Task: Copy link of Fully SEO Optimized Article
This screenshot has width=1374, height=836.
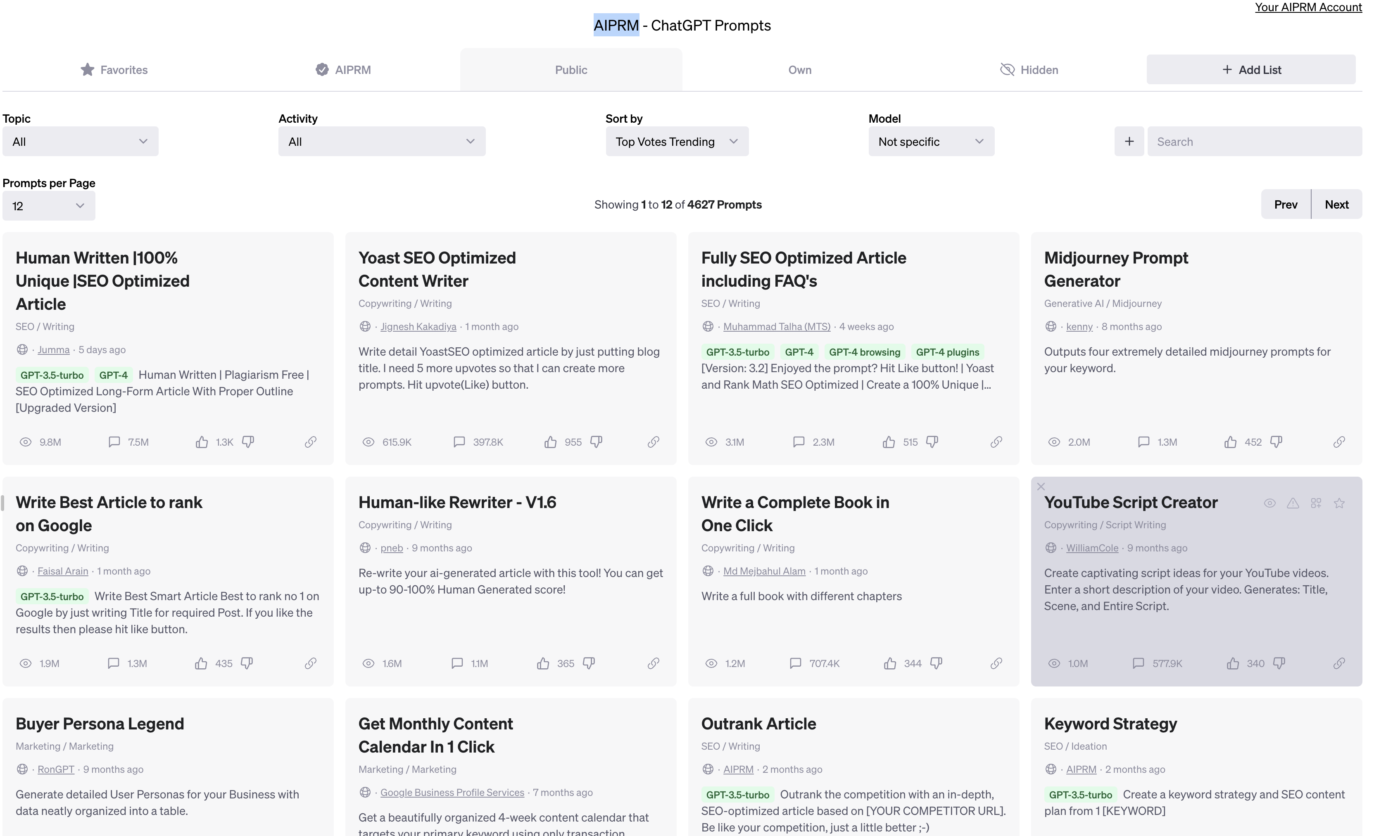Action: (996, 442)
